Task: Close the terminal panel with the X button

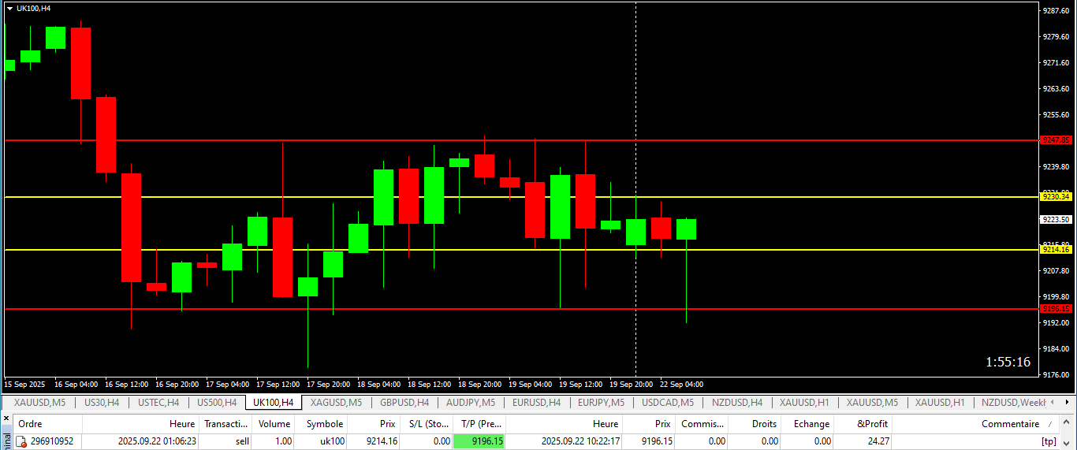Action: tap(6, 418)
